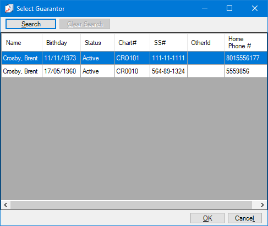Sort by the Birthday column header
The image size is (268, 226).
pos(61,43)
